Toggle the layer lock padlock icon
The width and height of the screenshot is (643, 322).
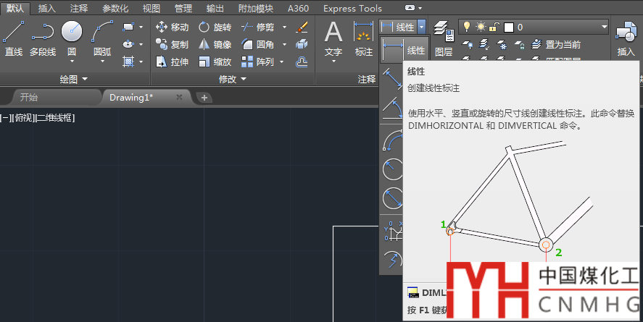pyautogui.click(x=494, y=27)
